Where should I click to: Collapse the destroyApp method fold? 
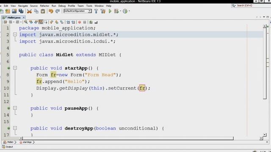point(15,128)
